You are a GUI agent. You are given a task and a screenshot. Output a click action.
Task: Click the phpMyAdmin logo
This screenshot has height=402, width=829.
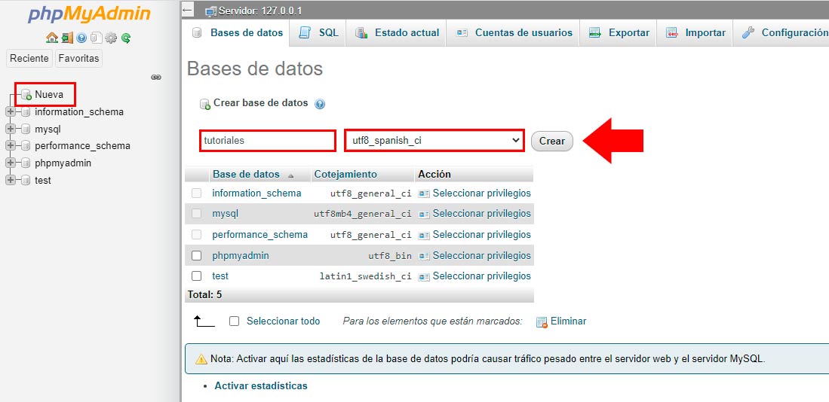click(89, 14)
